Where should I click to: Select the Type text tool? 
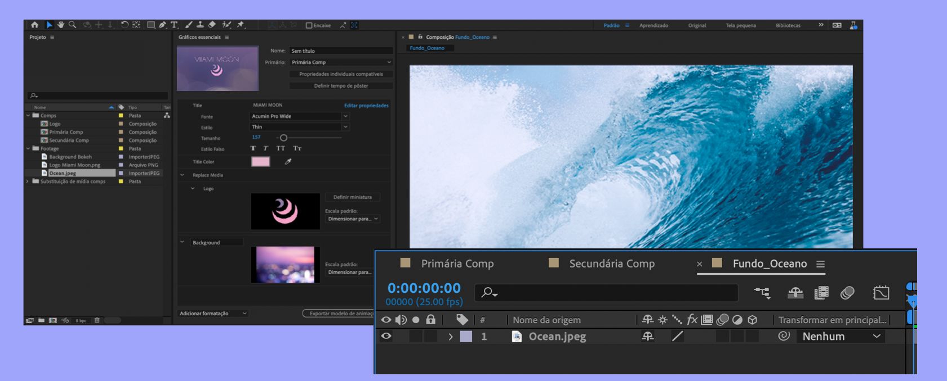(174, 25)
